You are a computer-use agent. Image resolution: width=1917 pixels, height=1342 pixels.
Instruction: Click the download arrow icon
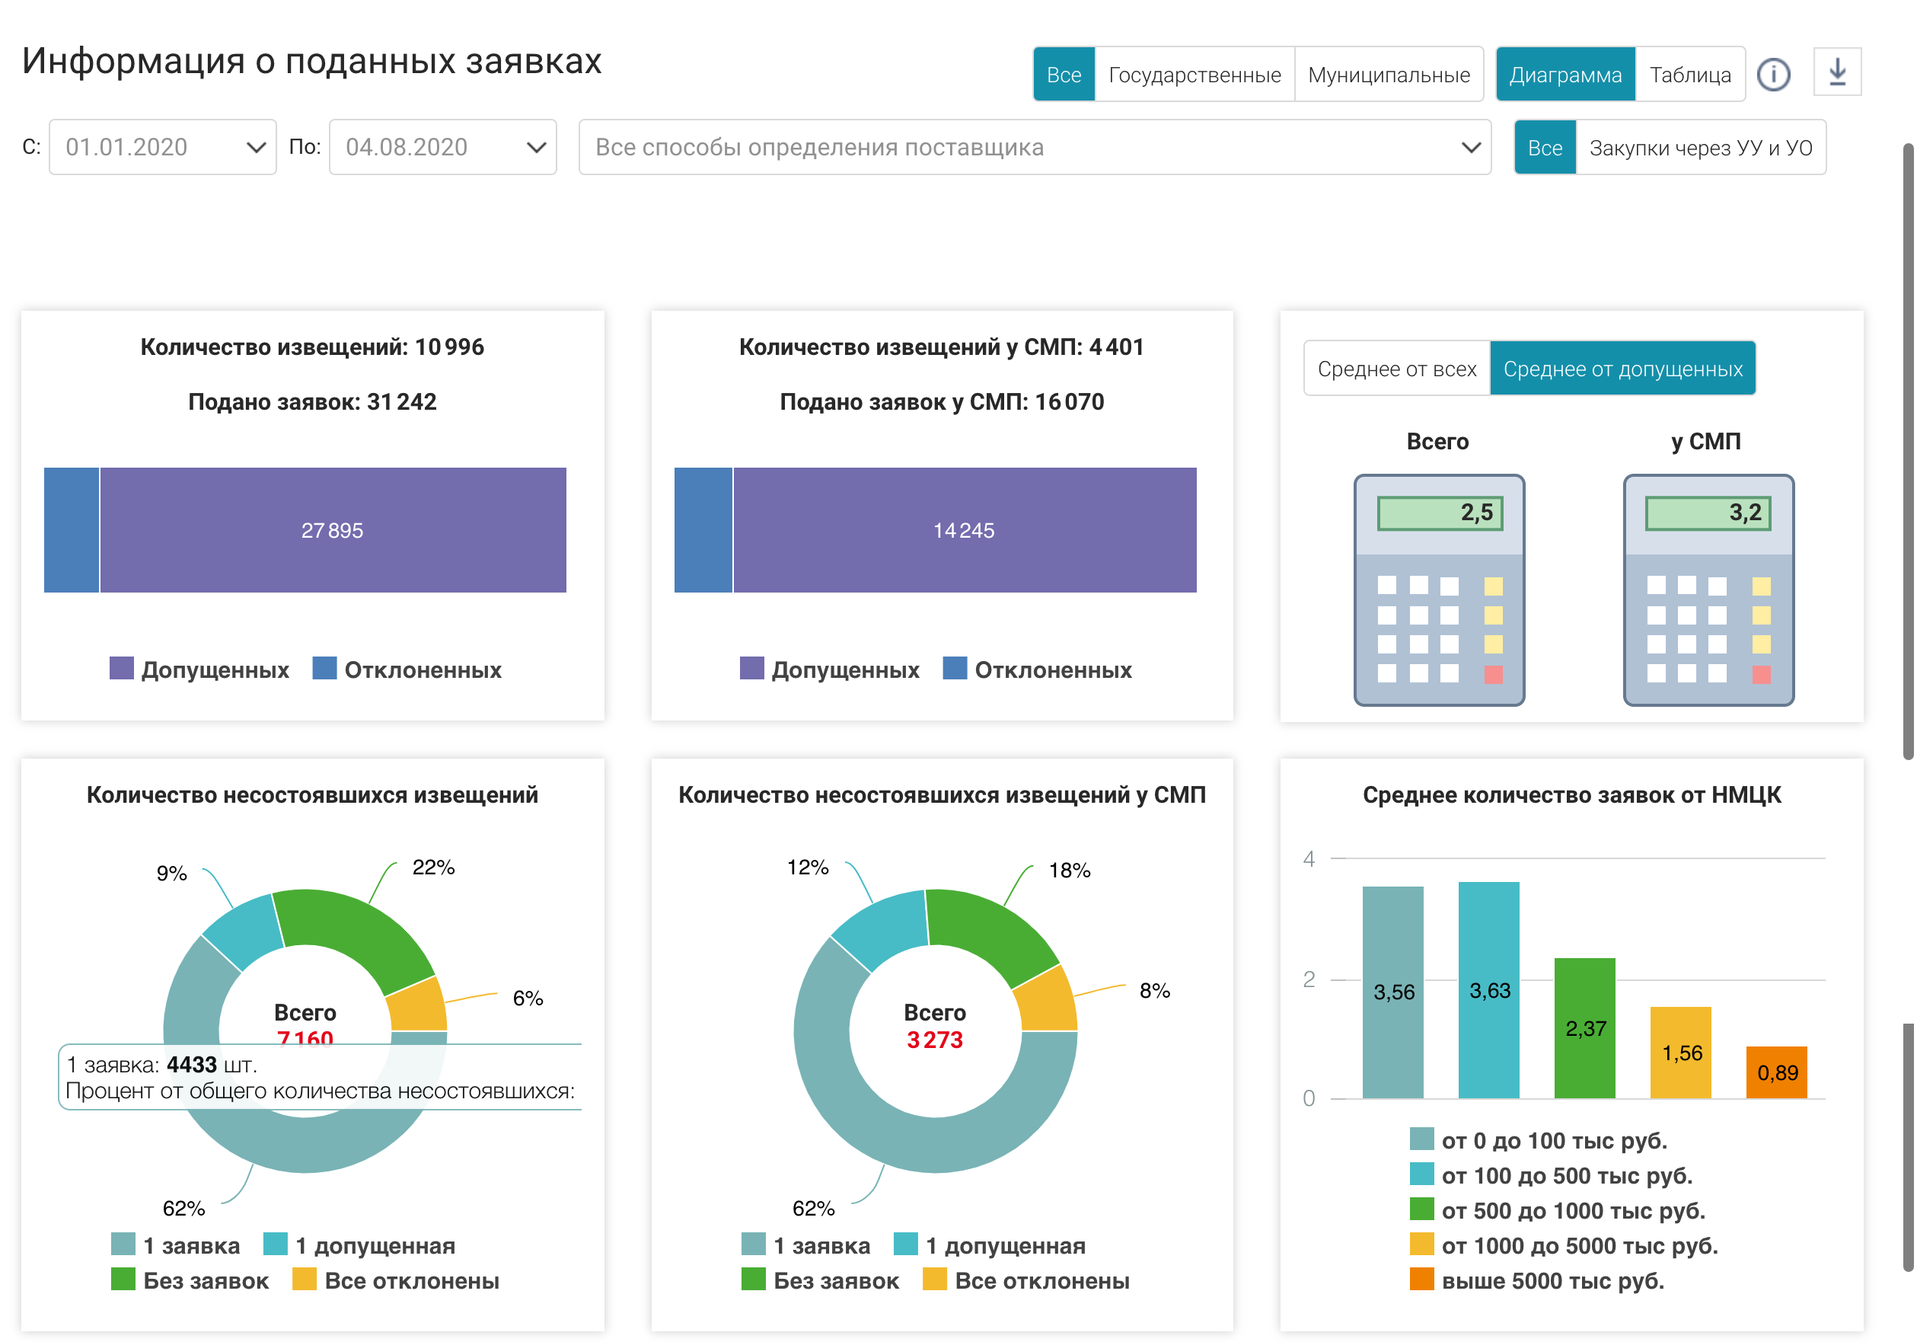click(x=1837, y=72)
